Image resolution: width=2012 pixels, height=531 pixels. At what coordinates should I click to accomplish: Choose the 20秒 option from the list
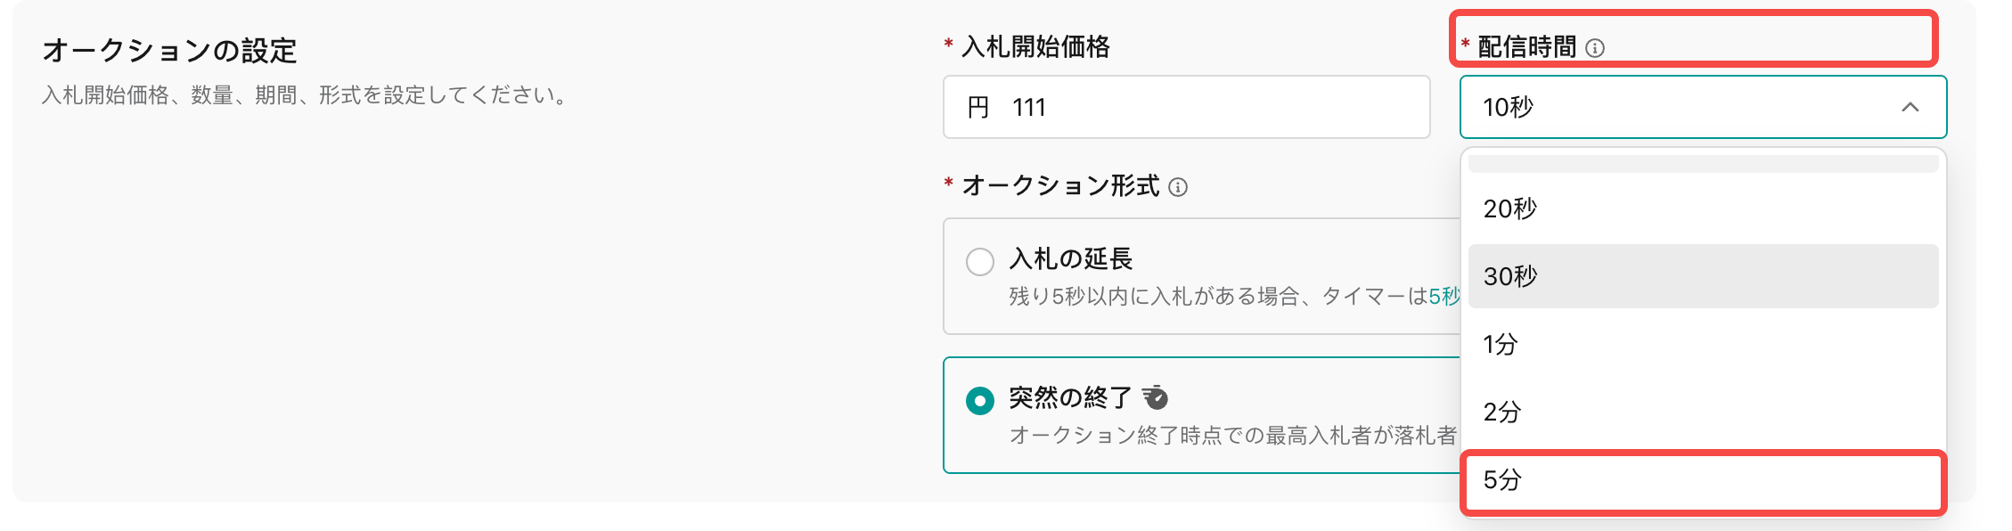[1703, 208]
